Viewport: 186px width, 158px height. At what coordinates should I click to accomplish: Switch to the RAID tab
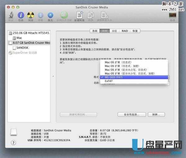125,31
